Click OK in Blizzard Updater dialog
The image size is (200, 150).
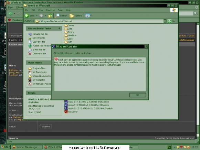coord(138,95)
